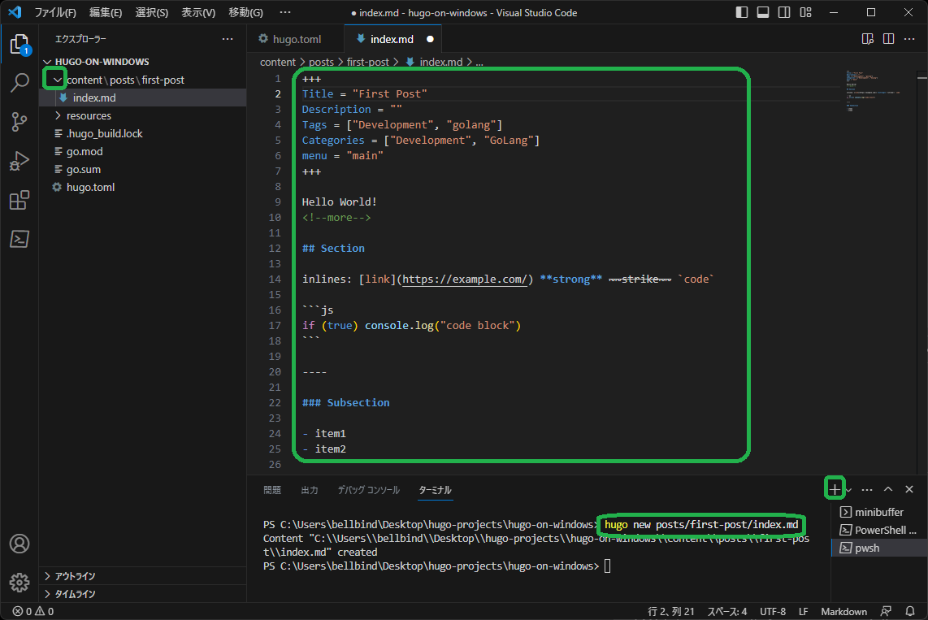Select the index.md editor tab
This screenshot has height=620, width=928.
point(392,39)
